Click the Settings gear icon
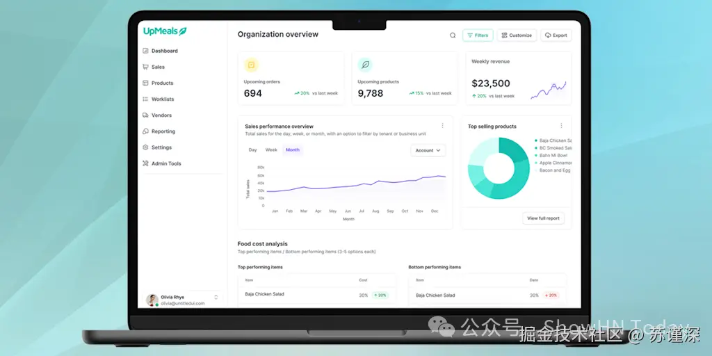The width and height of the screenshot is (712, 356). tap(145, 147)
